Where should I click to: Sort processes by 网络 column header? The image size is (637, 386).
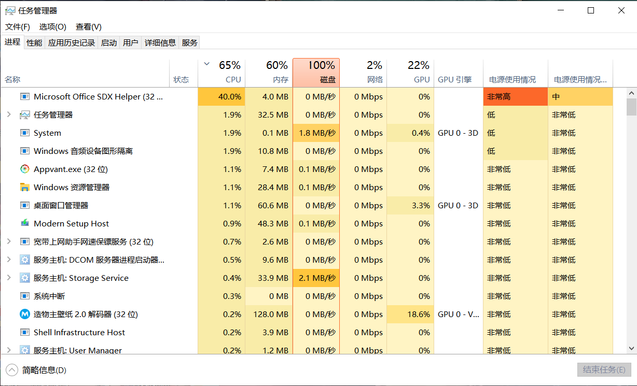tap(363, 73)
